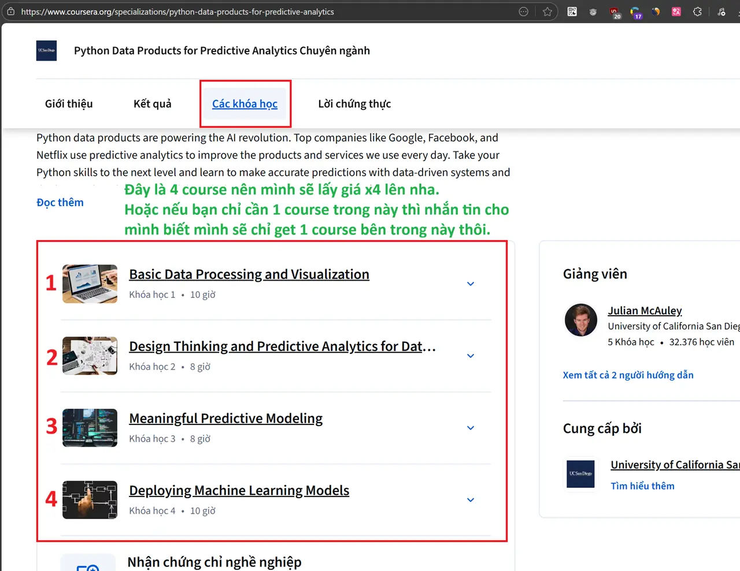Open the QR code extension icon
740x571 pixels.
tap(572, 12)
